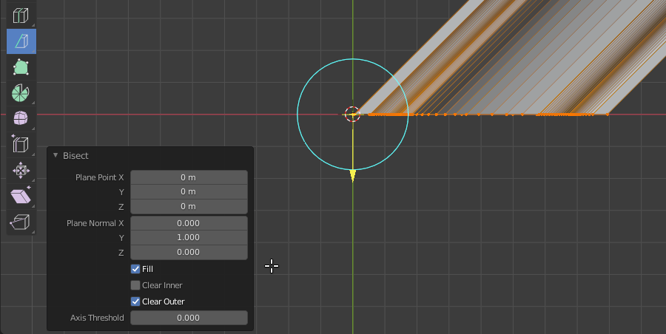This screenshot has height=334, width=666.
Task: Collapse the Bisect operator panel
Action: (x=55, y=156)
